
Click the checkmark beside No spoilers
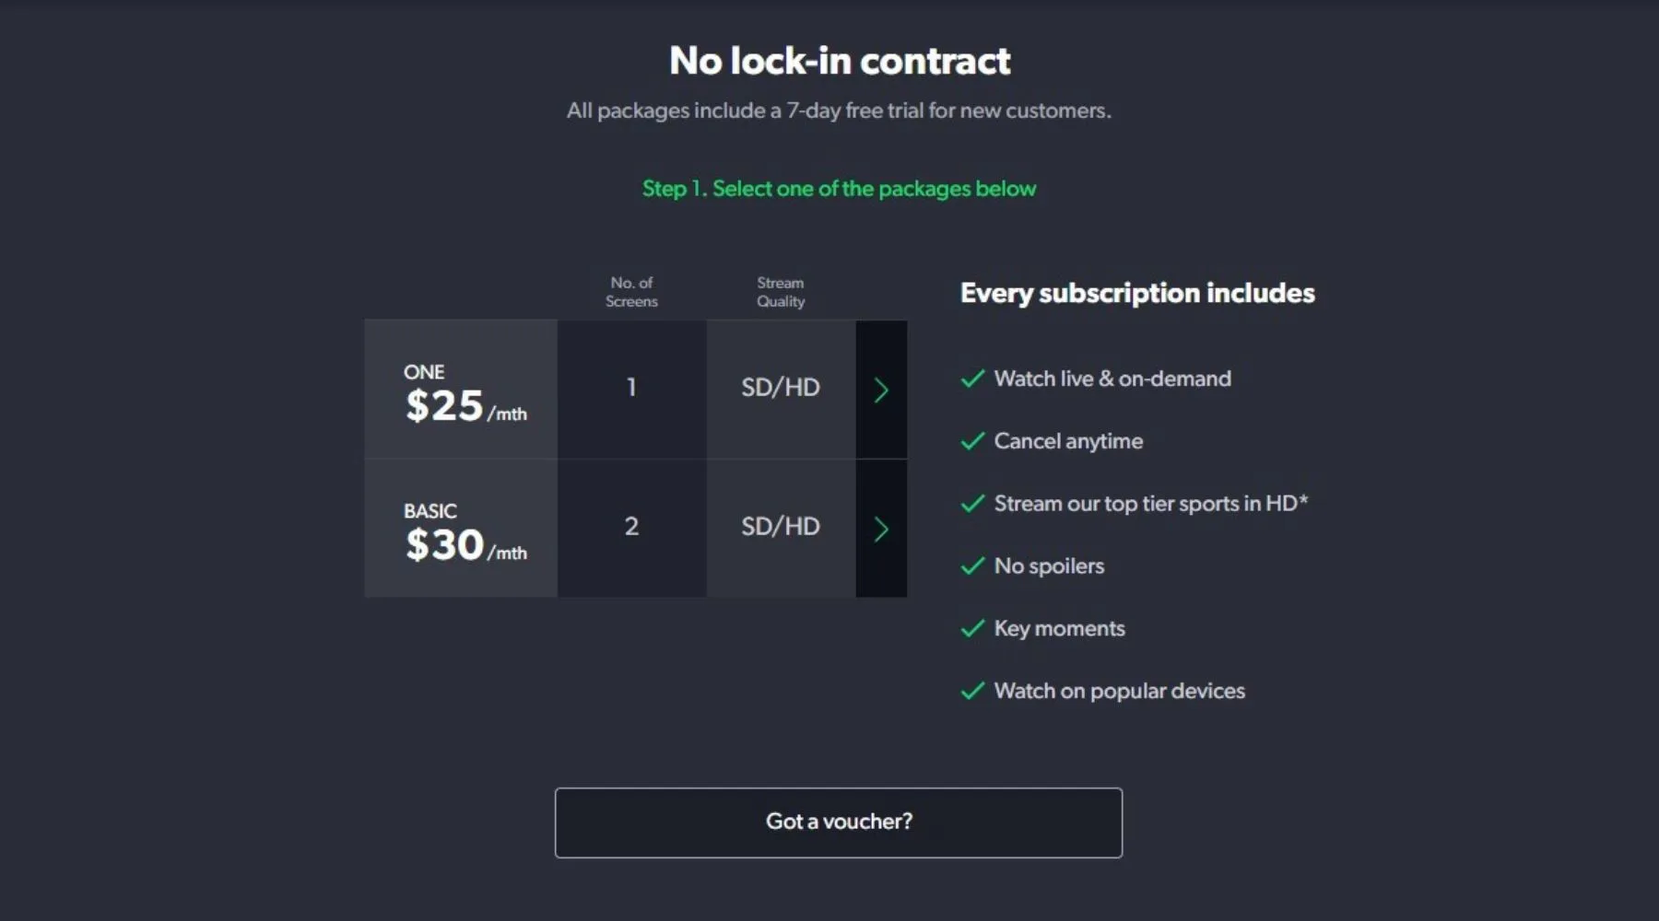coord(972,566)
